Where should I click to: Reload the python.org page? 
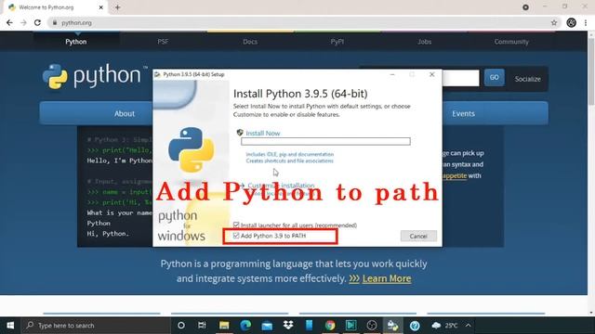click(x=37, y=22)
